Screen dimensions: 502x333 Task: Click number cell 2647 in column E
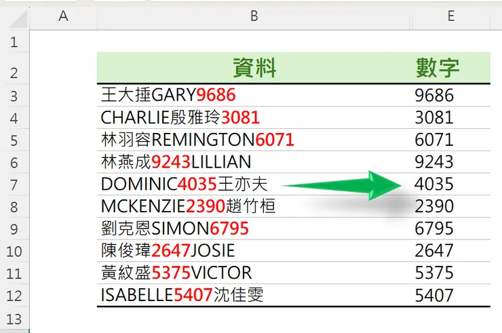pos(451,251)
